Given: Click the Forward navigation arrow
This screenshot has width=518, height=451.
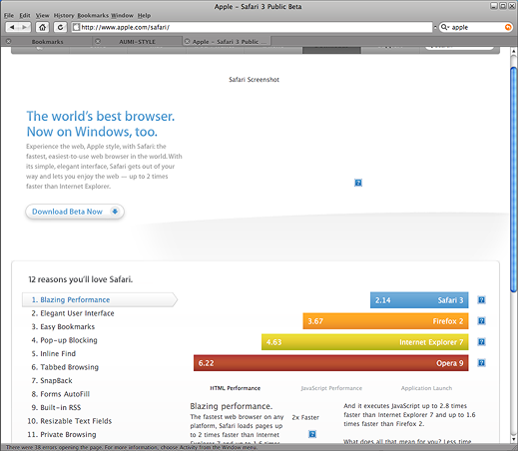Looking at the screenshot, I should (24, 27).
